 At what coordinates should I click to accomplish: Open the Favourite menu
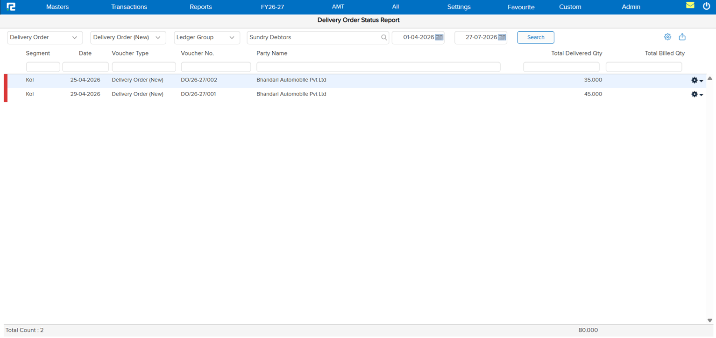[521, 7]
